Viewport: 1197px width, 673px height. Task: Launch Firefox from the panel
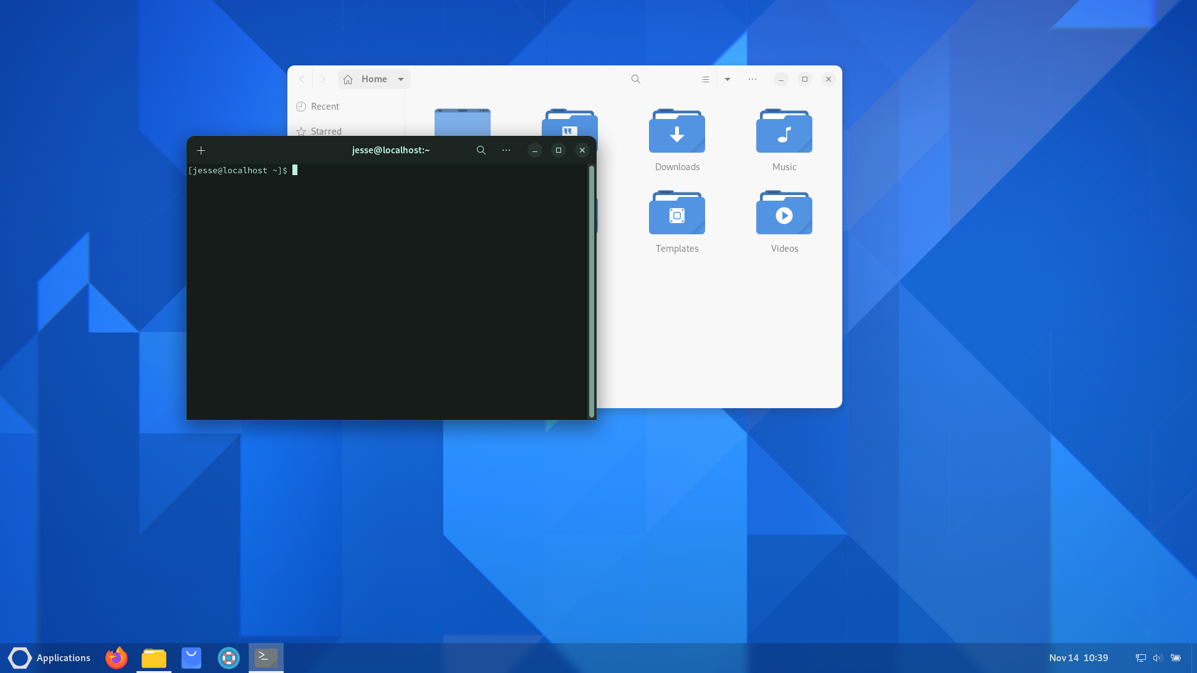coord(117,658)
